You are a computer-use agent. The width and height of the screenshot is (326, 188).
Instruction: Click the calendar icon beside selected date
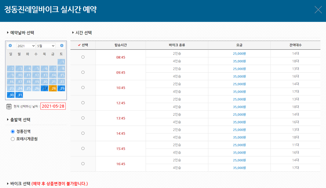[x=9, y=106]
